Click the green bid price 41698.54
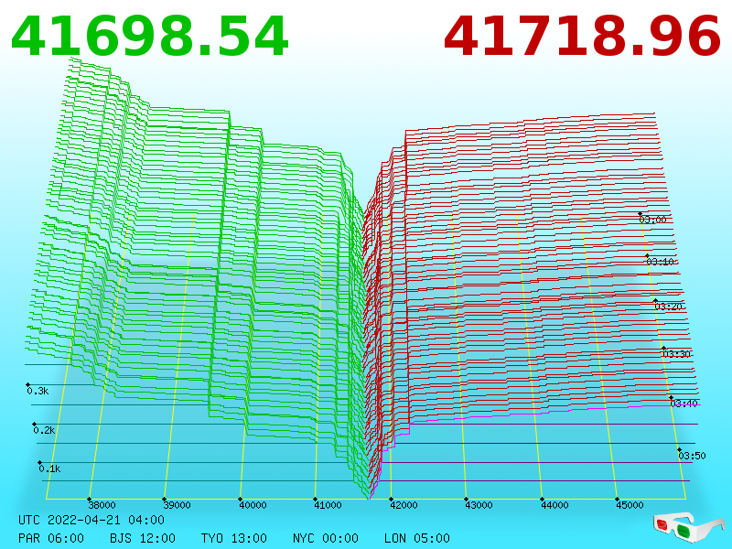 point(149,37)
